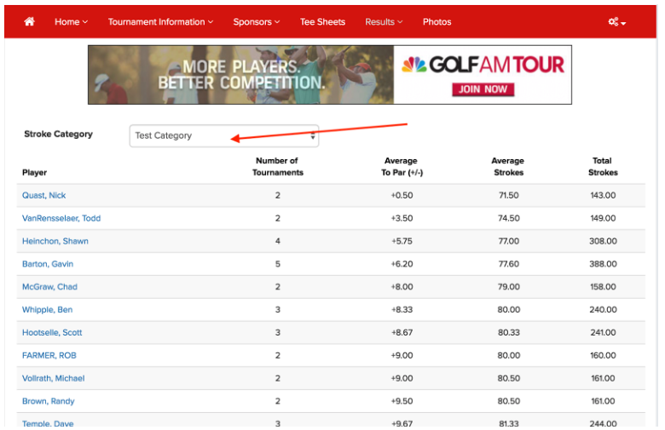Open the Home dropdown menu
665x430 pixels.
tap(71, 22)
